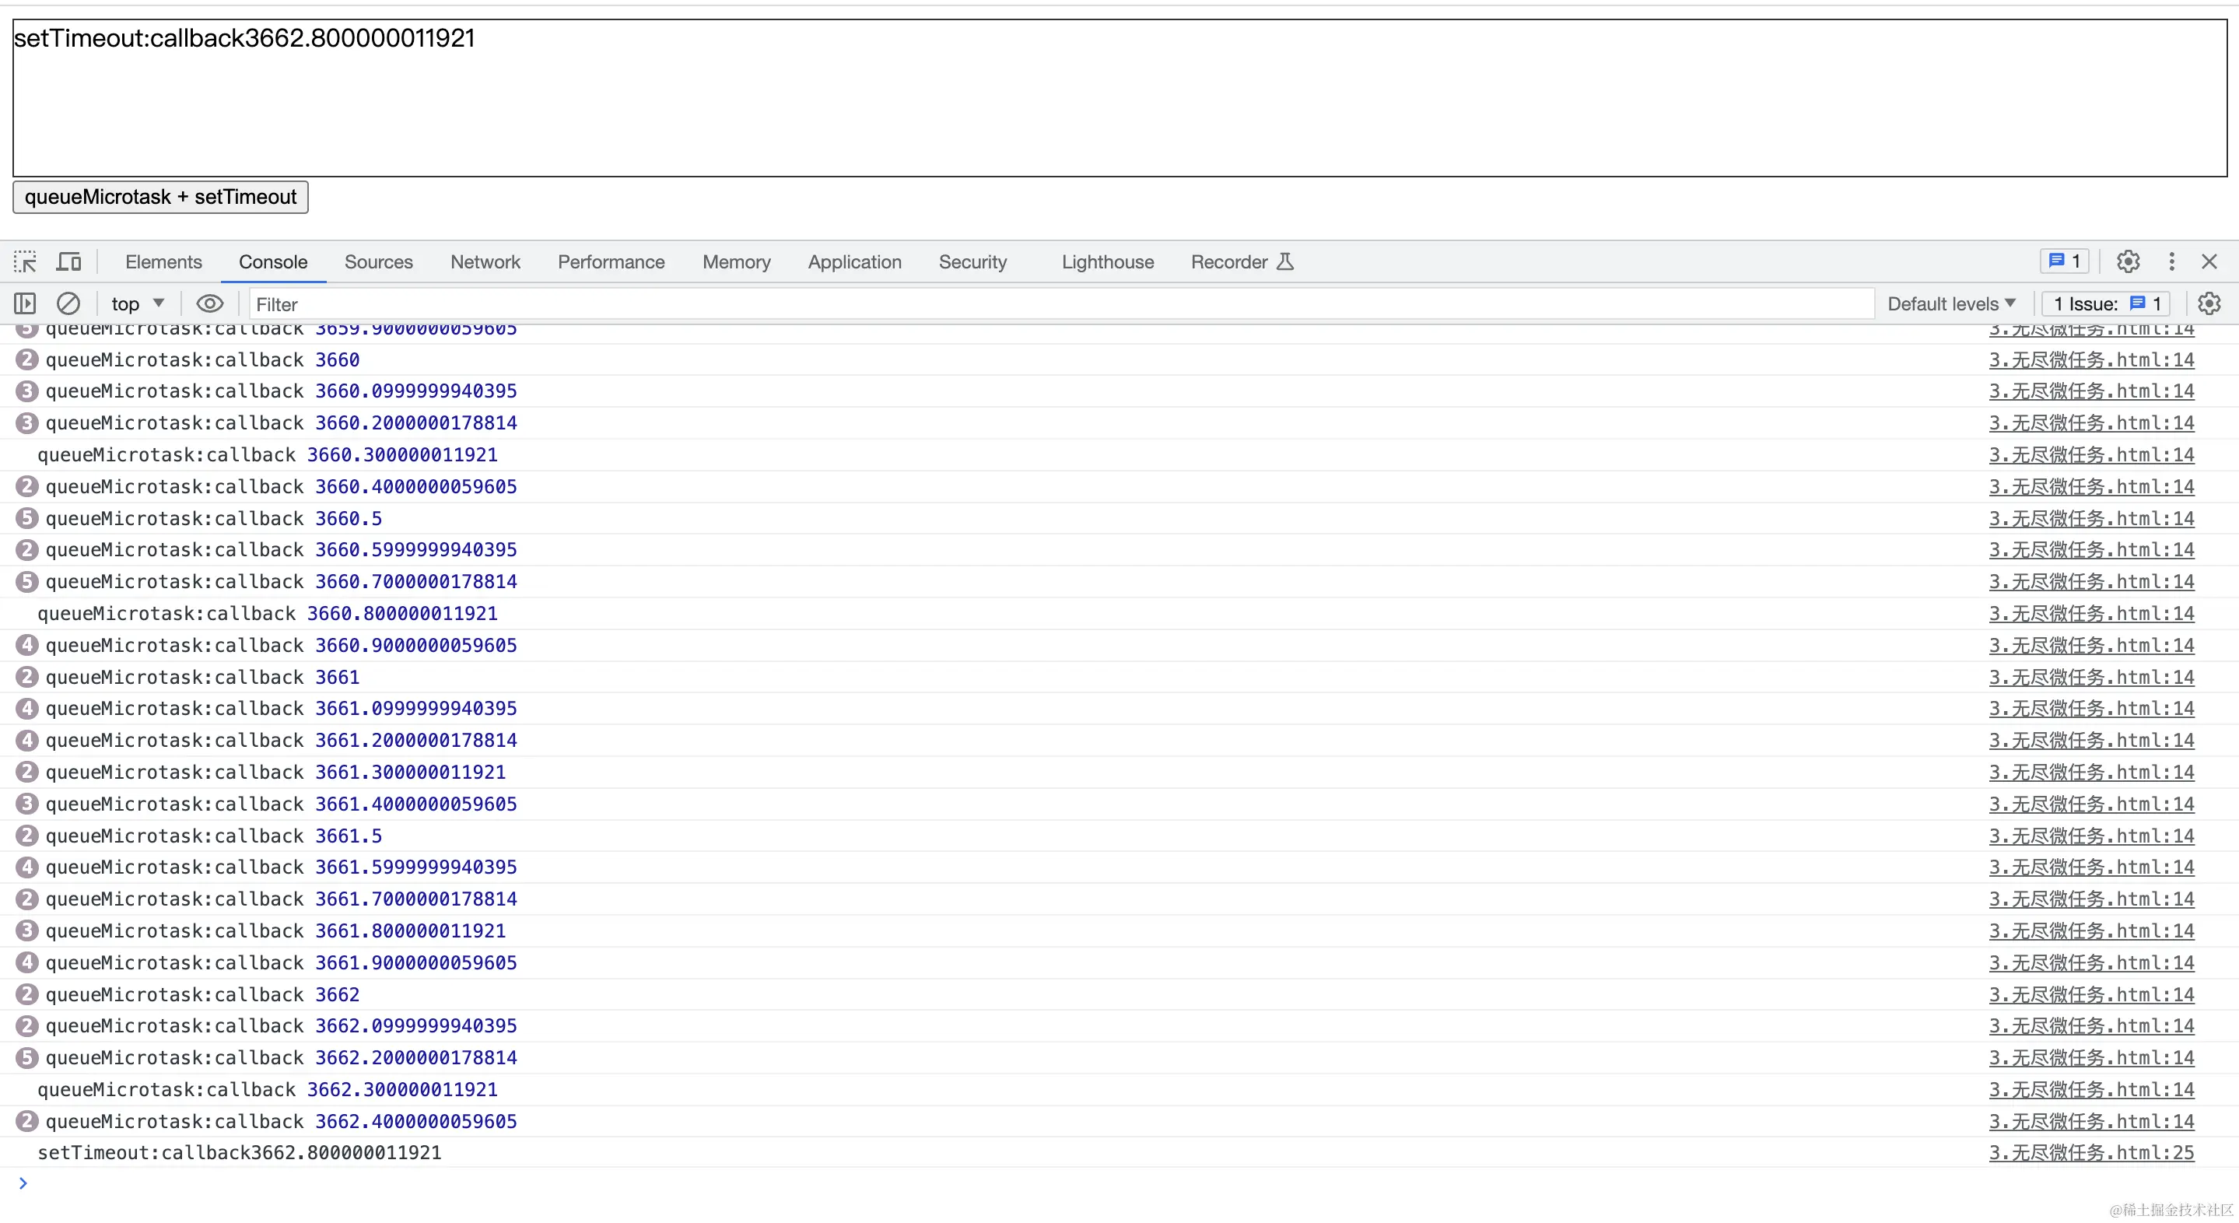Open the DevTools three-dot more menu
This screenshot has height=1223, width=2239.
(2171, 261)
